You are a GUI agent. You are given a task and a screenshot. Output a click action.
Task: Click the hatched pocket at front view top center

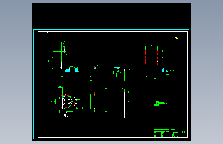[x=95, y=68]
